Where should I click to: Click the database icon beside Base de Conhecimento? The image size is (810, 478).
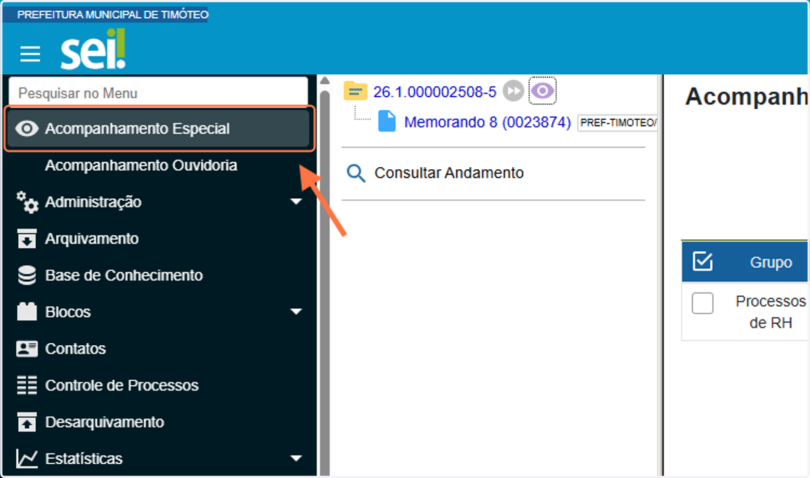coord(27,275)
